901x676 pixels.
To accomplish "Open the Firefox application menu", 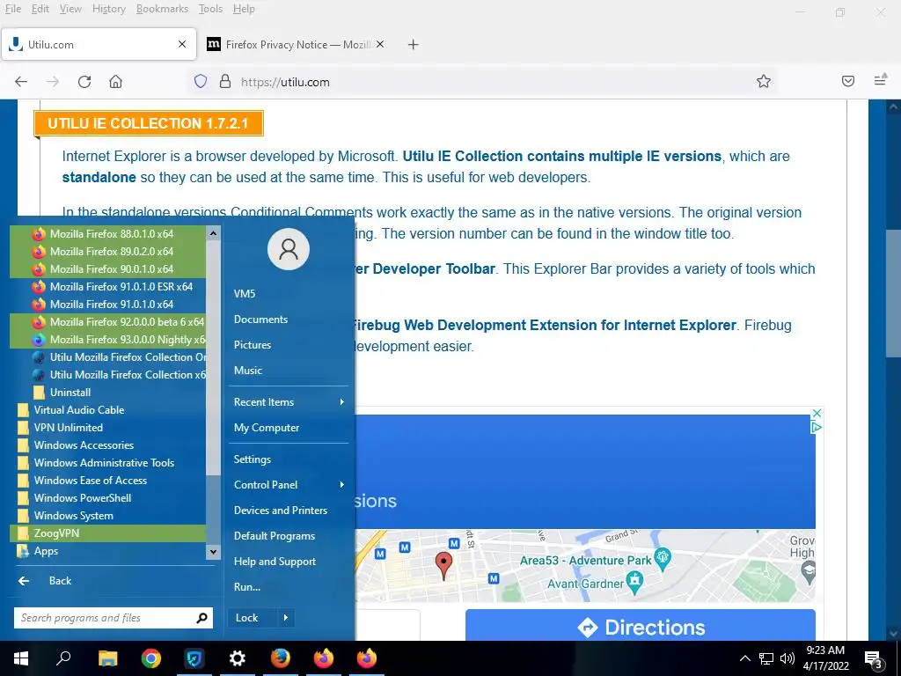I will (880, 80).
